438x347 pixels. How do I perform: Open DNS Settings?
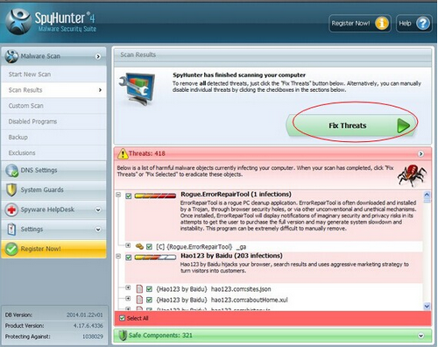(53, 170)
